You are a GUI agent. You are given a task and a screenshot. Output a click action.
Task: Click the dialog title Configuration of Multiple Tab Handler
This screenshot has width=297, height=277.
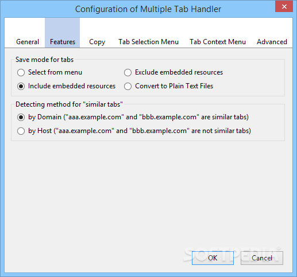point(148,9)
